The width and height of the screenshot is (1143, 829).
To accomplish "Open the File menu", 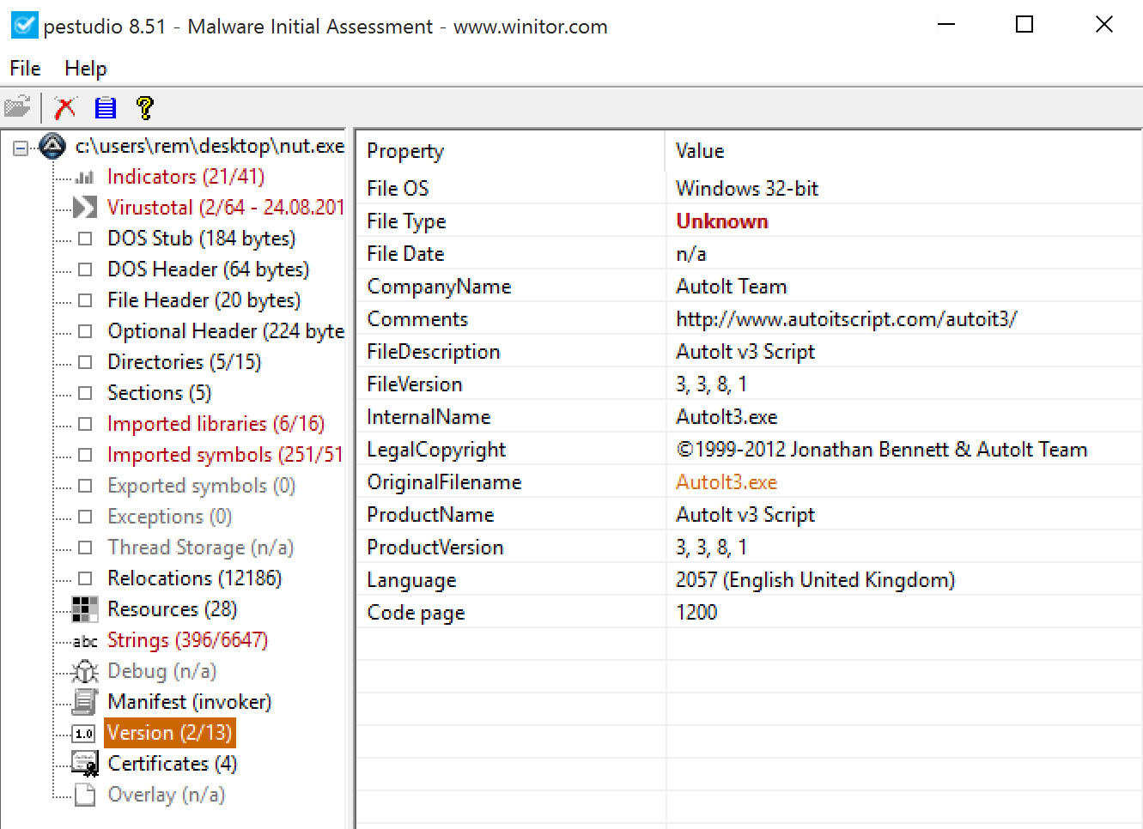I will (25, 69).
